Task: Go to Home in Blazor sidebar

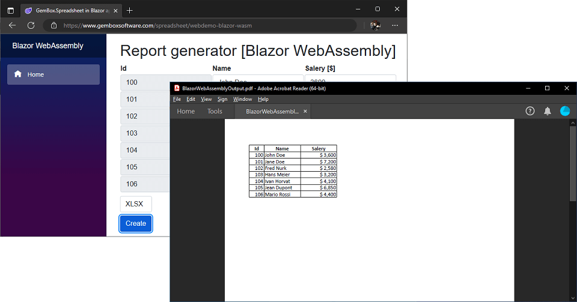Action: pos(53,74)
